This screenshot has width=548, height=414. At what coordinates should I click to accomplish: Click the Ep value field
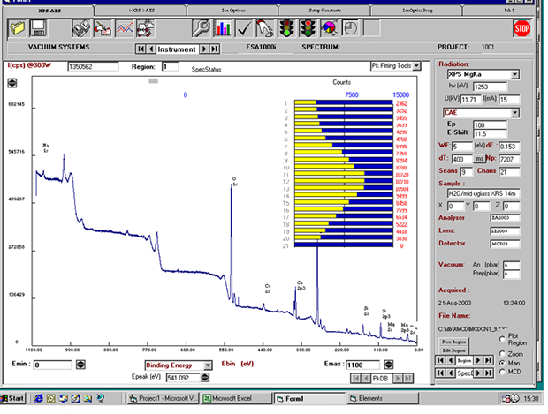click(490, 125)
